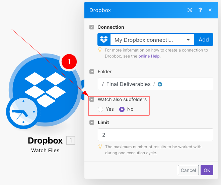221x185 pixels.
Task: Click the blue plus icon in Folder path
Action: 160,84
